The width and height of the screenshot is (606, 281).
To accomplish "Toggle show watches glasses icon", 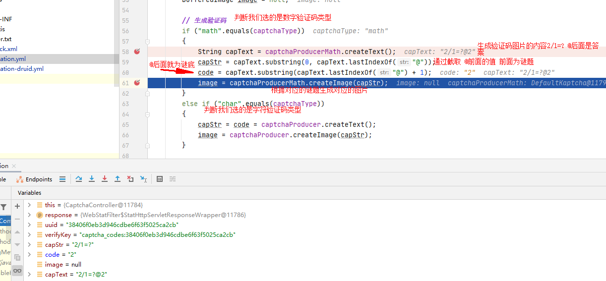I will (x=17, y=270).
